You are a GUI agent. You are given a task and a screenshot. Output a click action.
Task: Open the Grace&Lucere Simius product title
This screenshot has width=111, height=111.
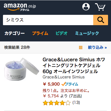pyautogui.click(x=74, y=65)
